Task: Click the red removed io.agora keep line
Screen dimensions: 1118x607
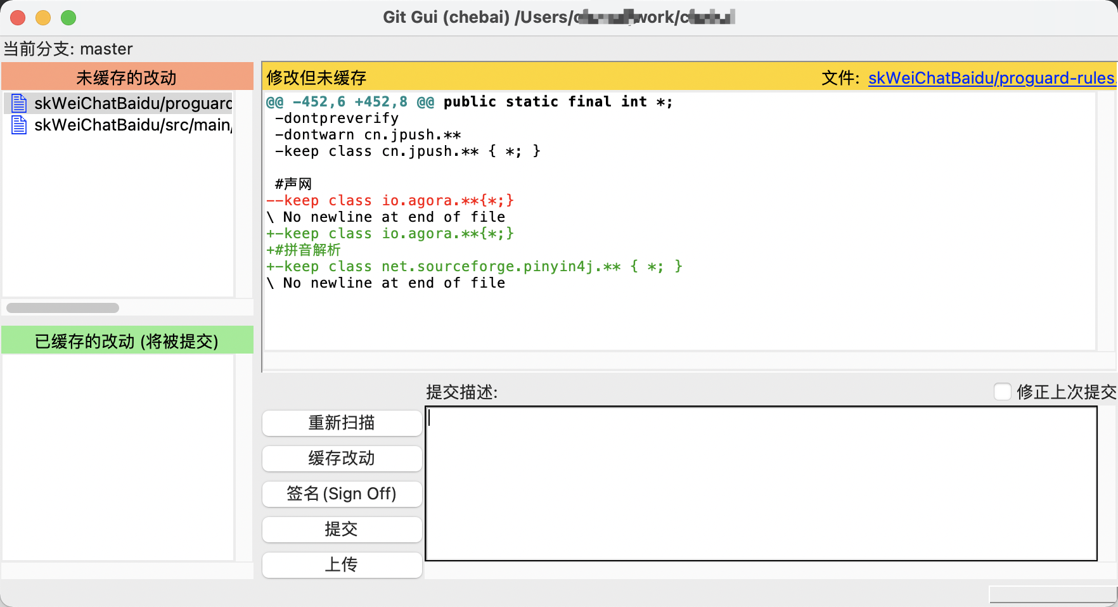Action: tap(390, 200)
